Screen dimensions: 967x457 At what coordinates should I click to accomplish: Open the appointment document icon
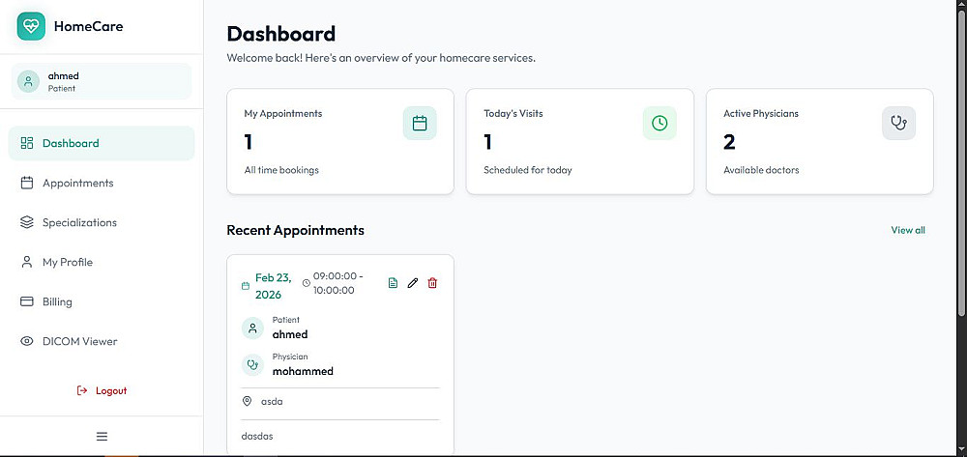[393, 283]
